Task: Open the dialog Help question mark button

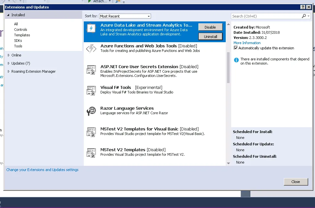Action: tap(303, 7)
